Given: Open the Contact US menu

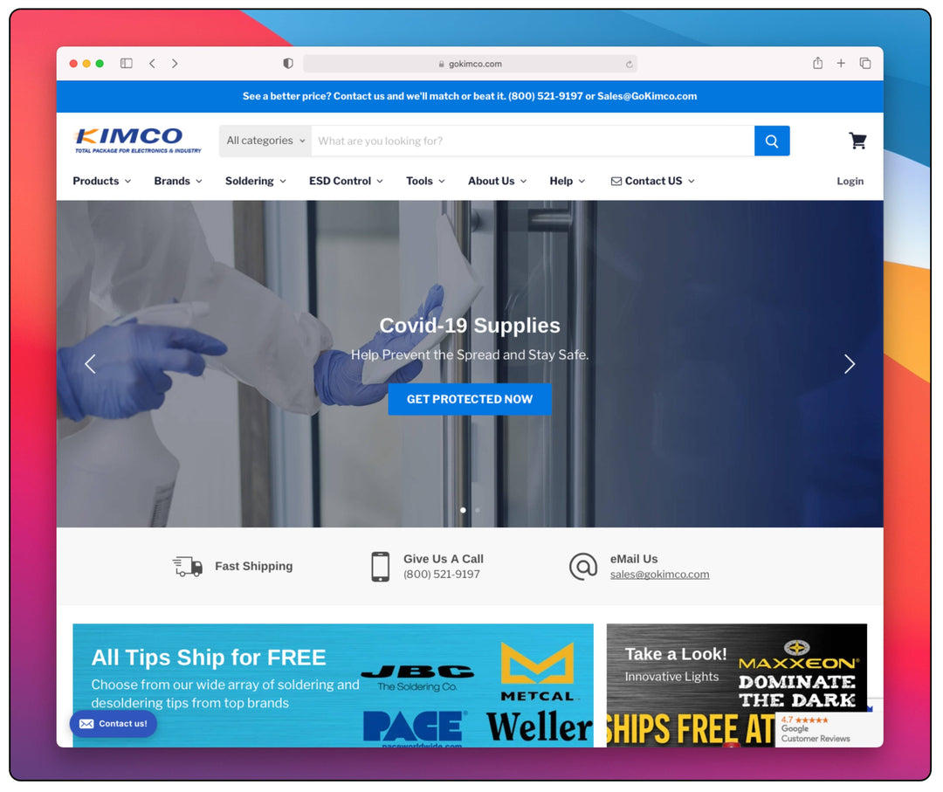Looking at the screenshot, I should point(652,181).
